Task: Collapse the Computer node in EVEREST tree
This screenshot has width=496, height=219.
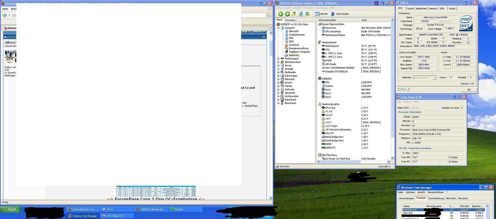Action: [x=279, y=28]
